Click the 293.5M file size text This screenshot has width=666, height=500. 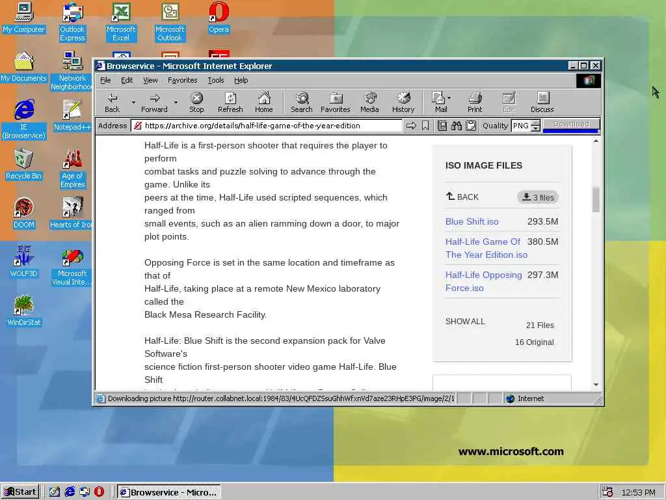(x=543, y=221)
